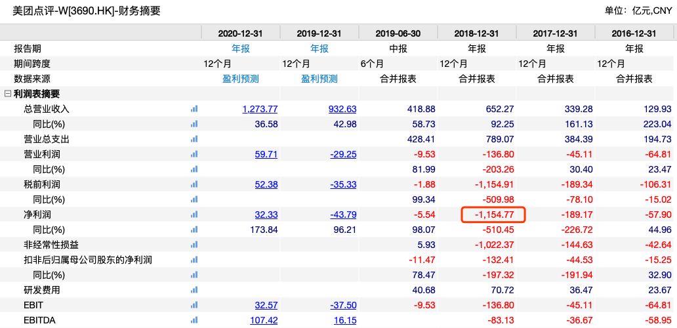Click chart icon for 营业总支出 row
677x328 pixels.
click(194, 139)
